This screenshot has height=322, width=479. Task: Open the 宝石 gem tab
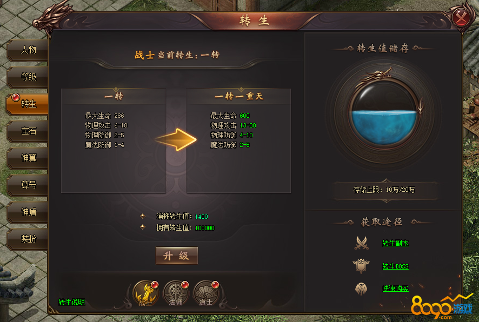(28, 131)
